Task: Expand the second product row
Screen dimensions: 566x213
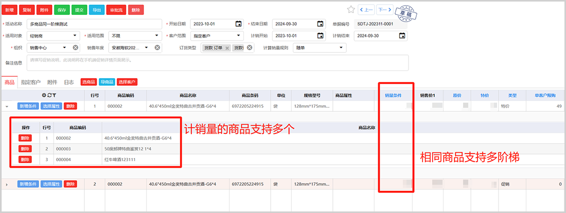Action: [x=7, y=184]
